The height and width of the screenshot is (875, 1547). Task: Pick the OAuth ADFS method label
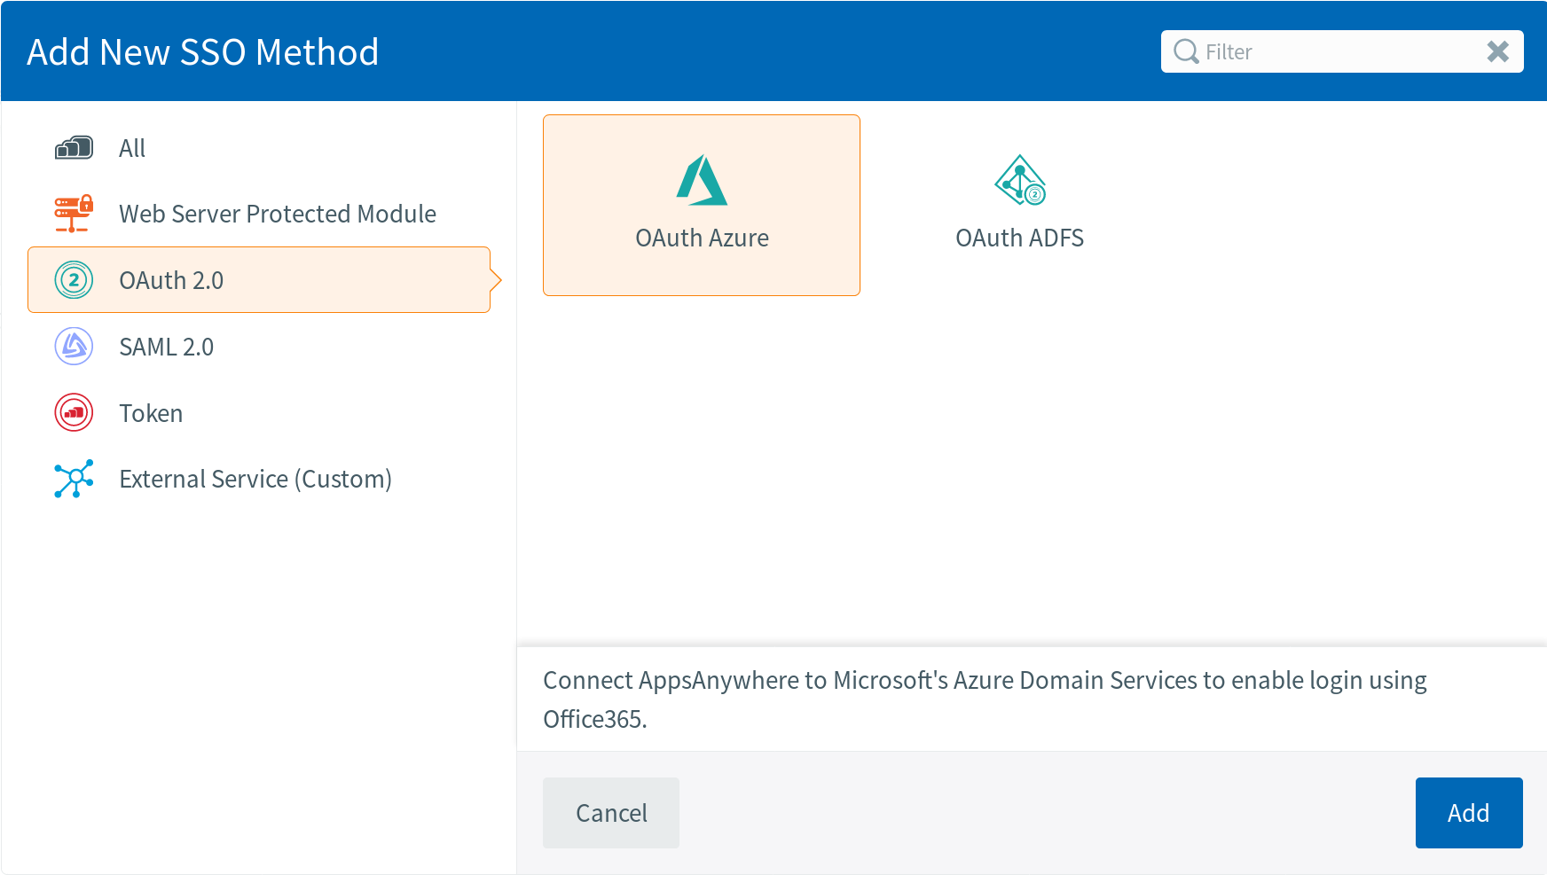point(1020,238)
